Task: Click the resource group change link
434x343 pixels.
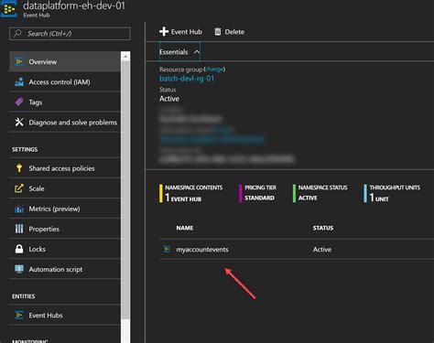Action: (x=214, y=70)
